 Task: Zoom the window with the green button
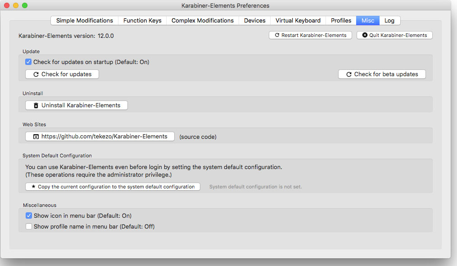(x=25, y=5)
